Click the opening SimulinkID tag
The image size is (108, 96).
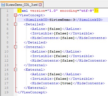(37, 20)
